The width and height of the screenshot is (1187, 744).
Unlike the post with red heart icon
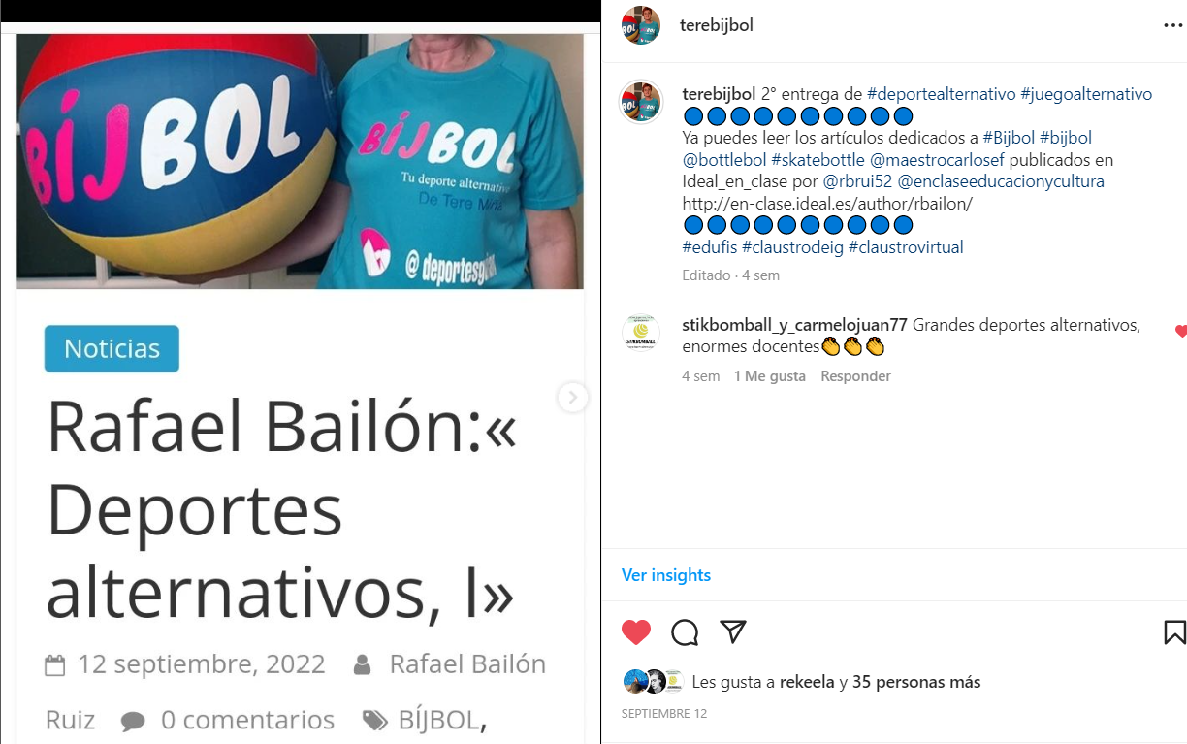click(x=636, y=632)
